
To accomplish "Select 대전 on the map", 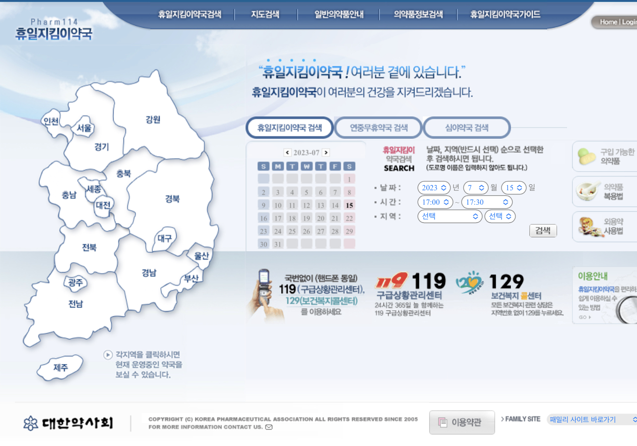I will (104, 205).
